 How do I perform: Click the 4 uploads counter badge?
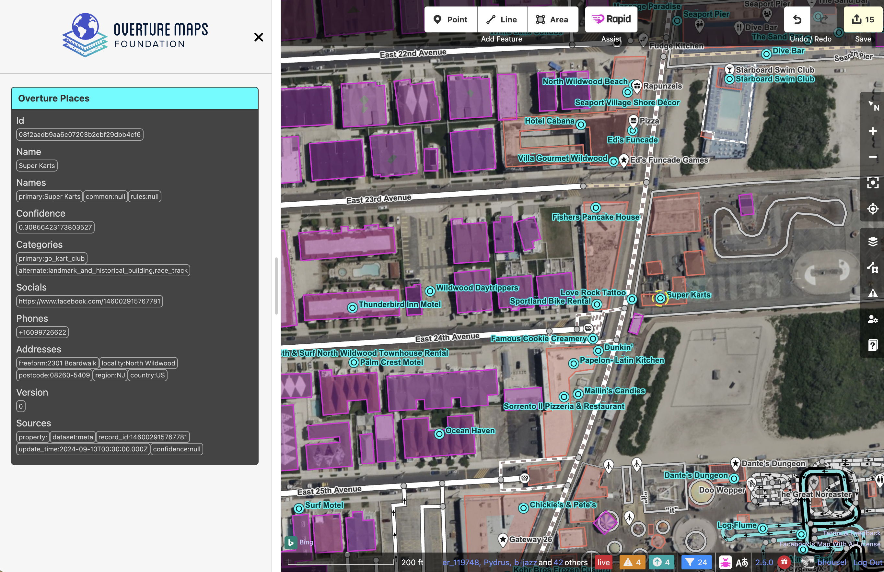pyautogui.click(x=661, y=562)
